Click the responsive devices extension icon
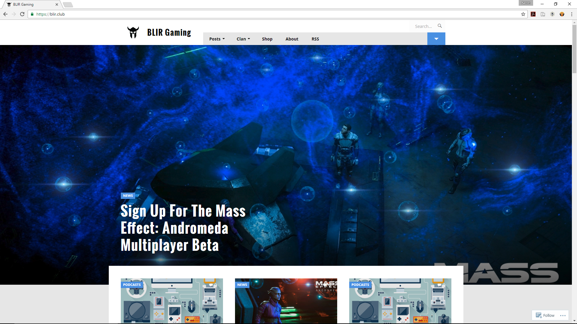The width and height of the screenshot is (577, 324). click(543, 14)
